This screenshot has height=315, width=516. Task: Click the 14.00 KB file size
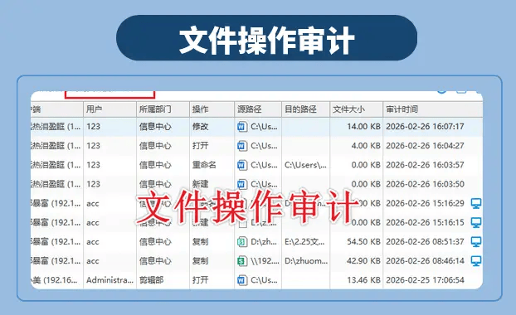(x=363, y=127)
